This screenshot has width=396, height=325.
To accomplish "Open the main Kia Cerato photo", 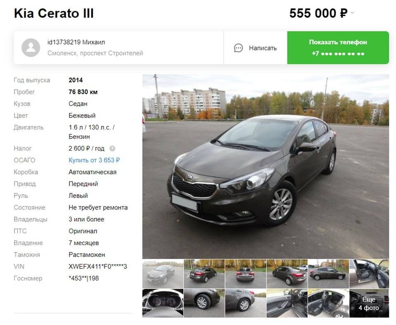I will click(265, 166).
